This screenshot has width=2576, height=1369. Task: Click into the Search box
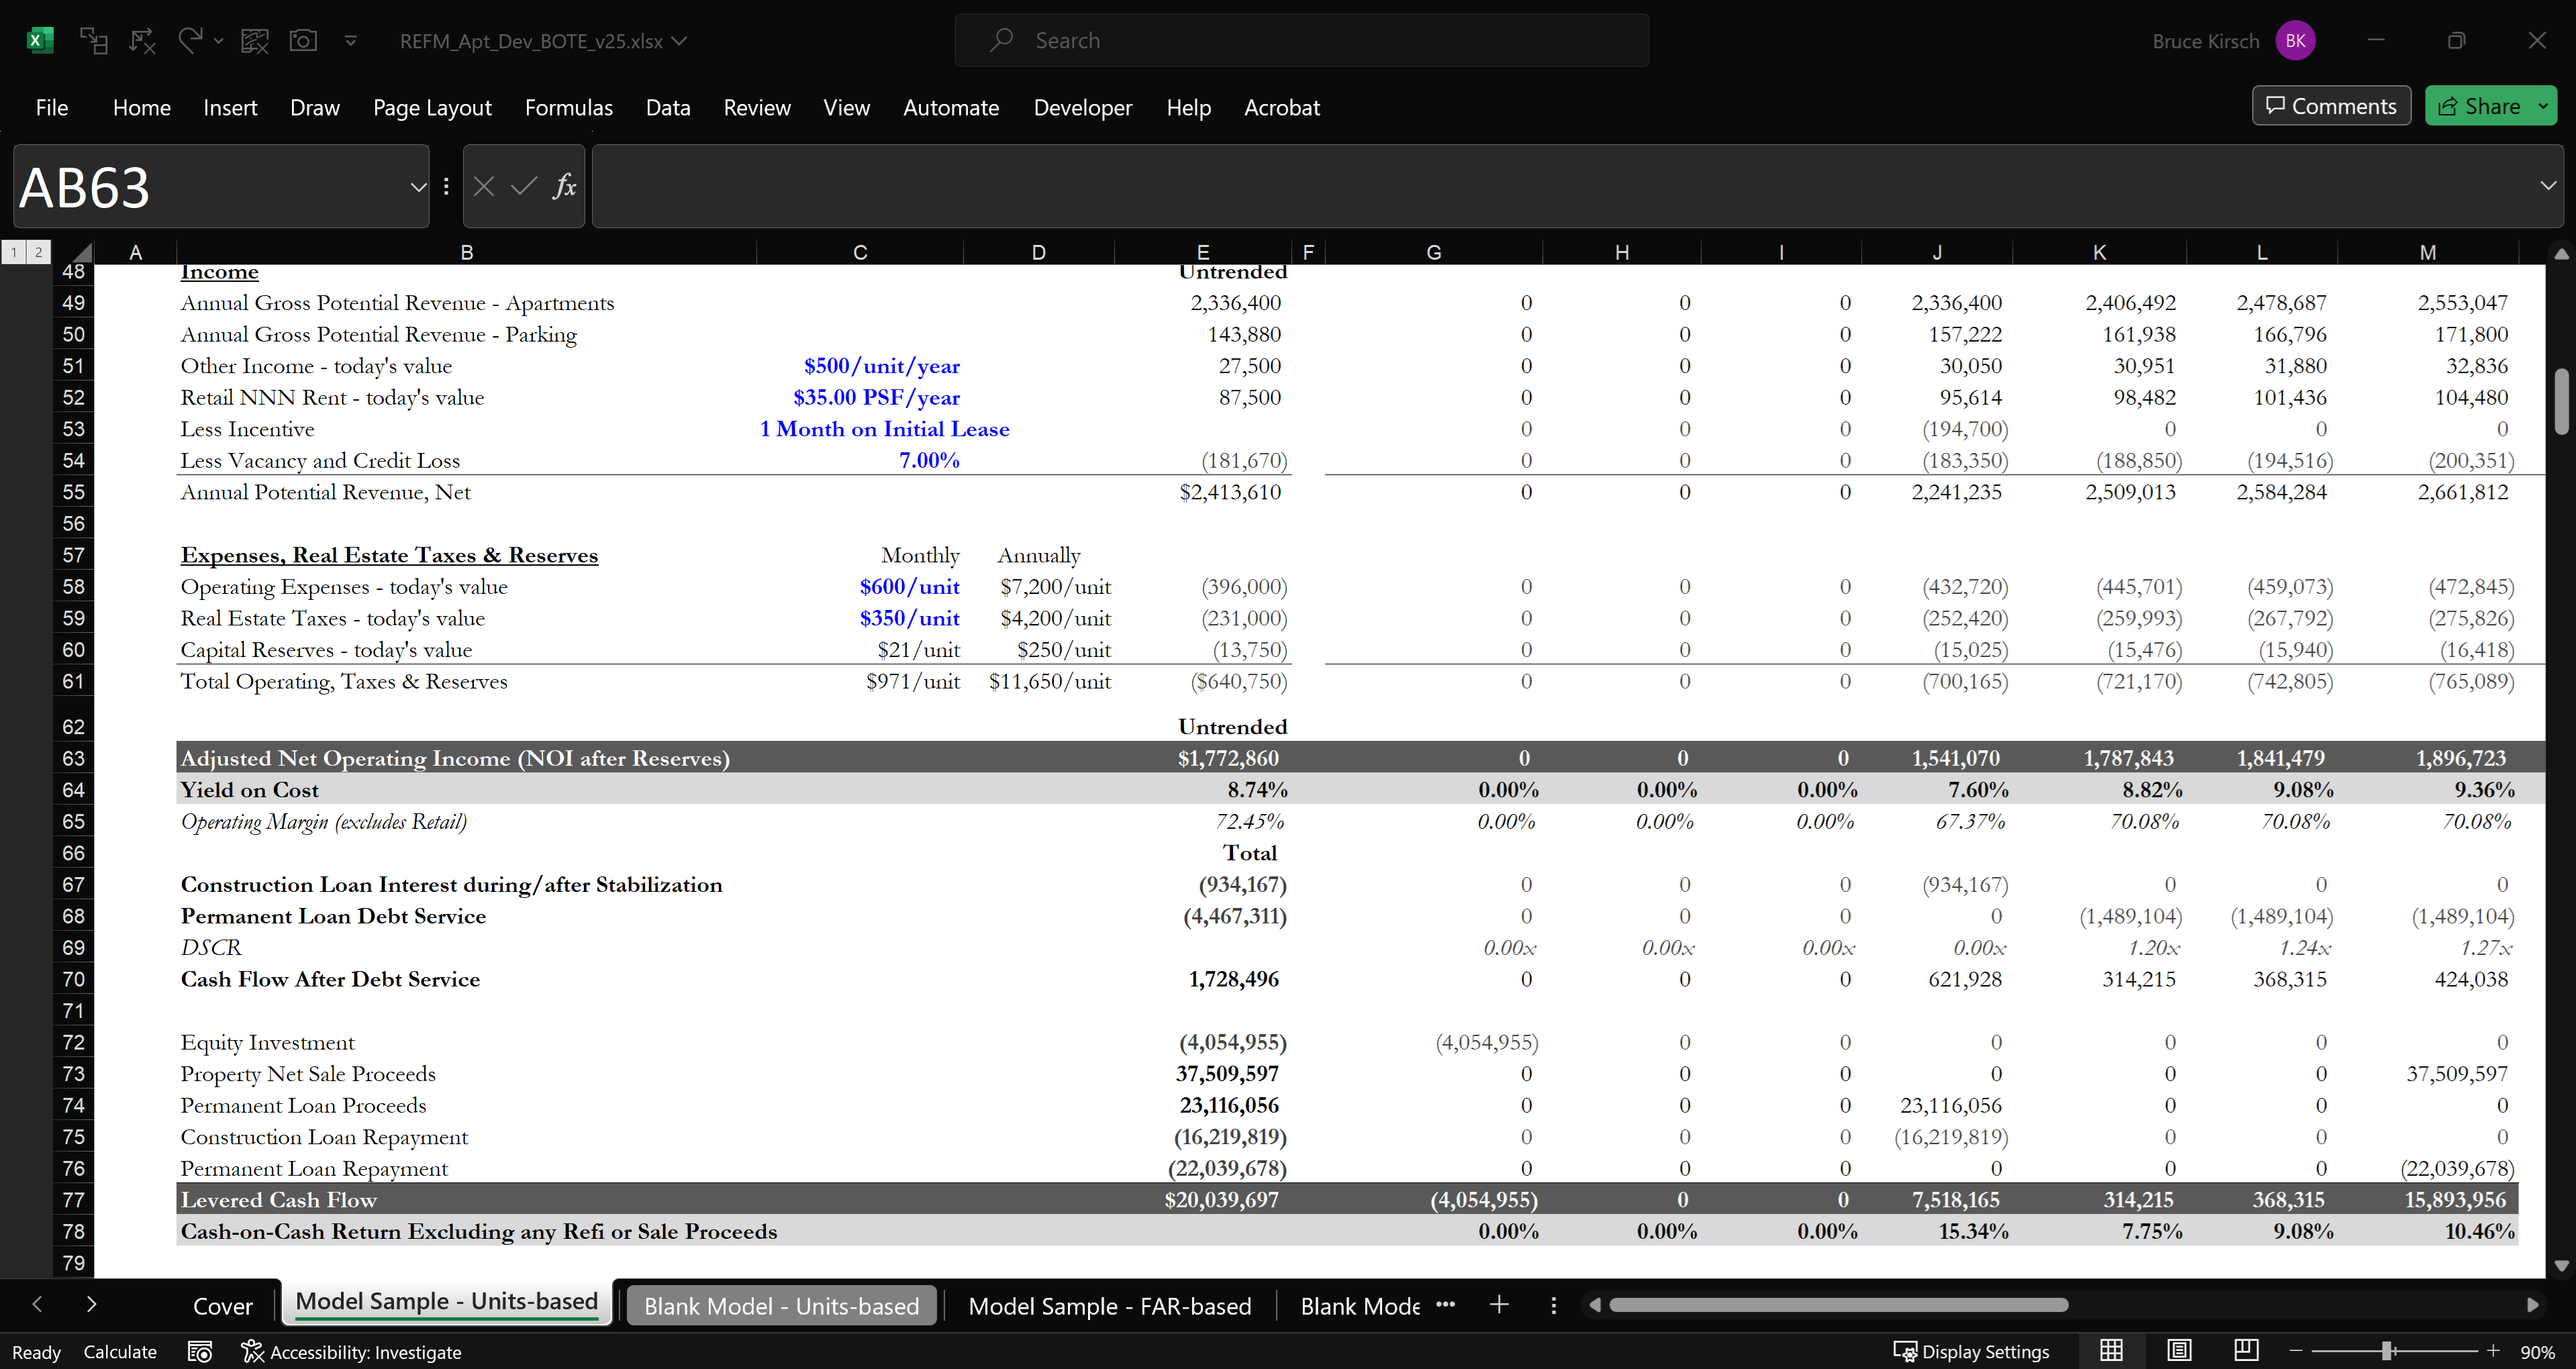click(x=1301, y=40)
